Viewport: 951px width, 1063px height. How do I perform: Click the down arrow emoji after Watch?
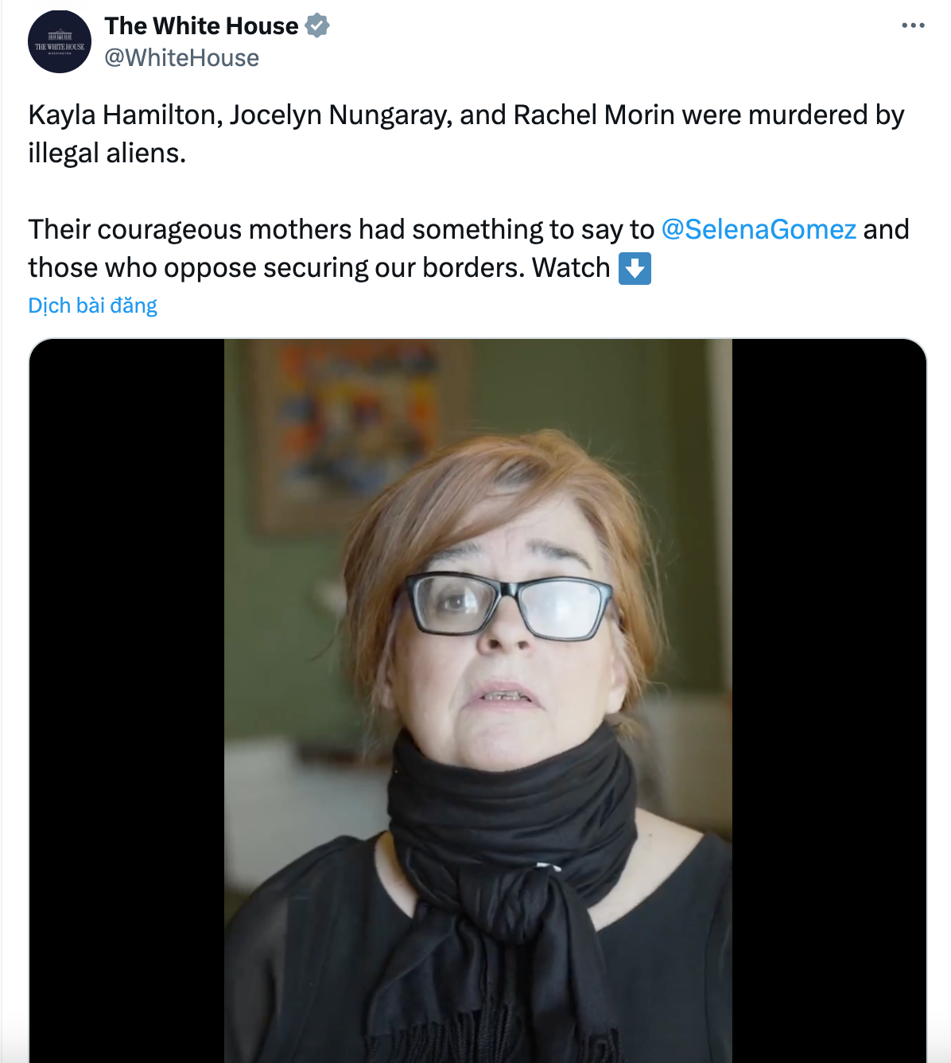(x=635, y=268)
